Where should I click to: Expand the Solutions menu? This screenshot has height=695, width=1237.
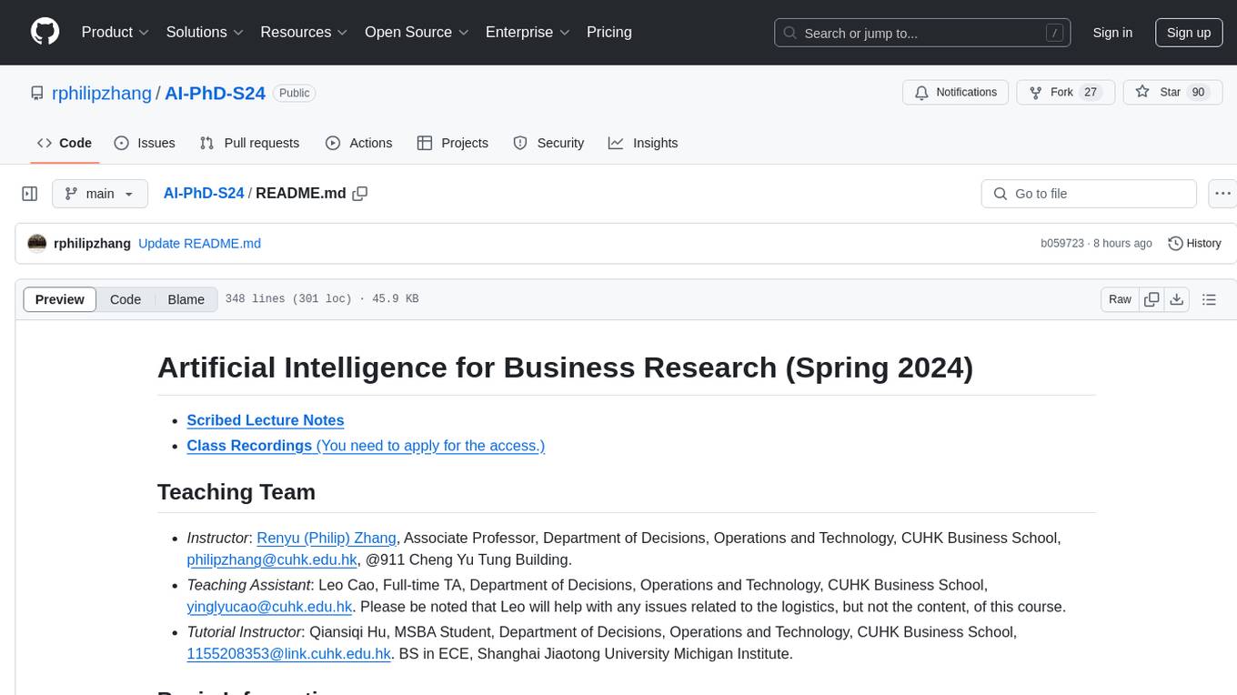click(x=205, y=32)
